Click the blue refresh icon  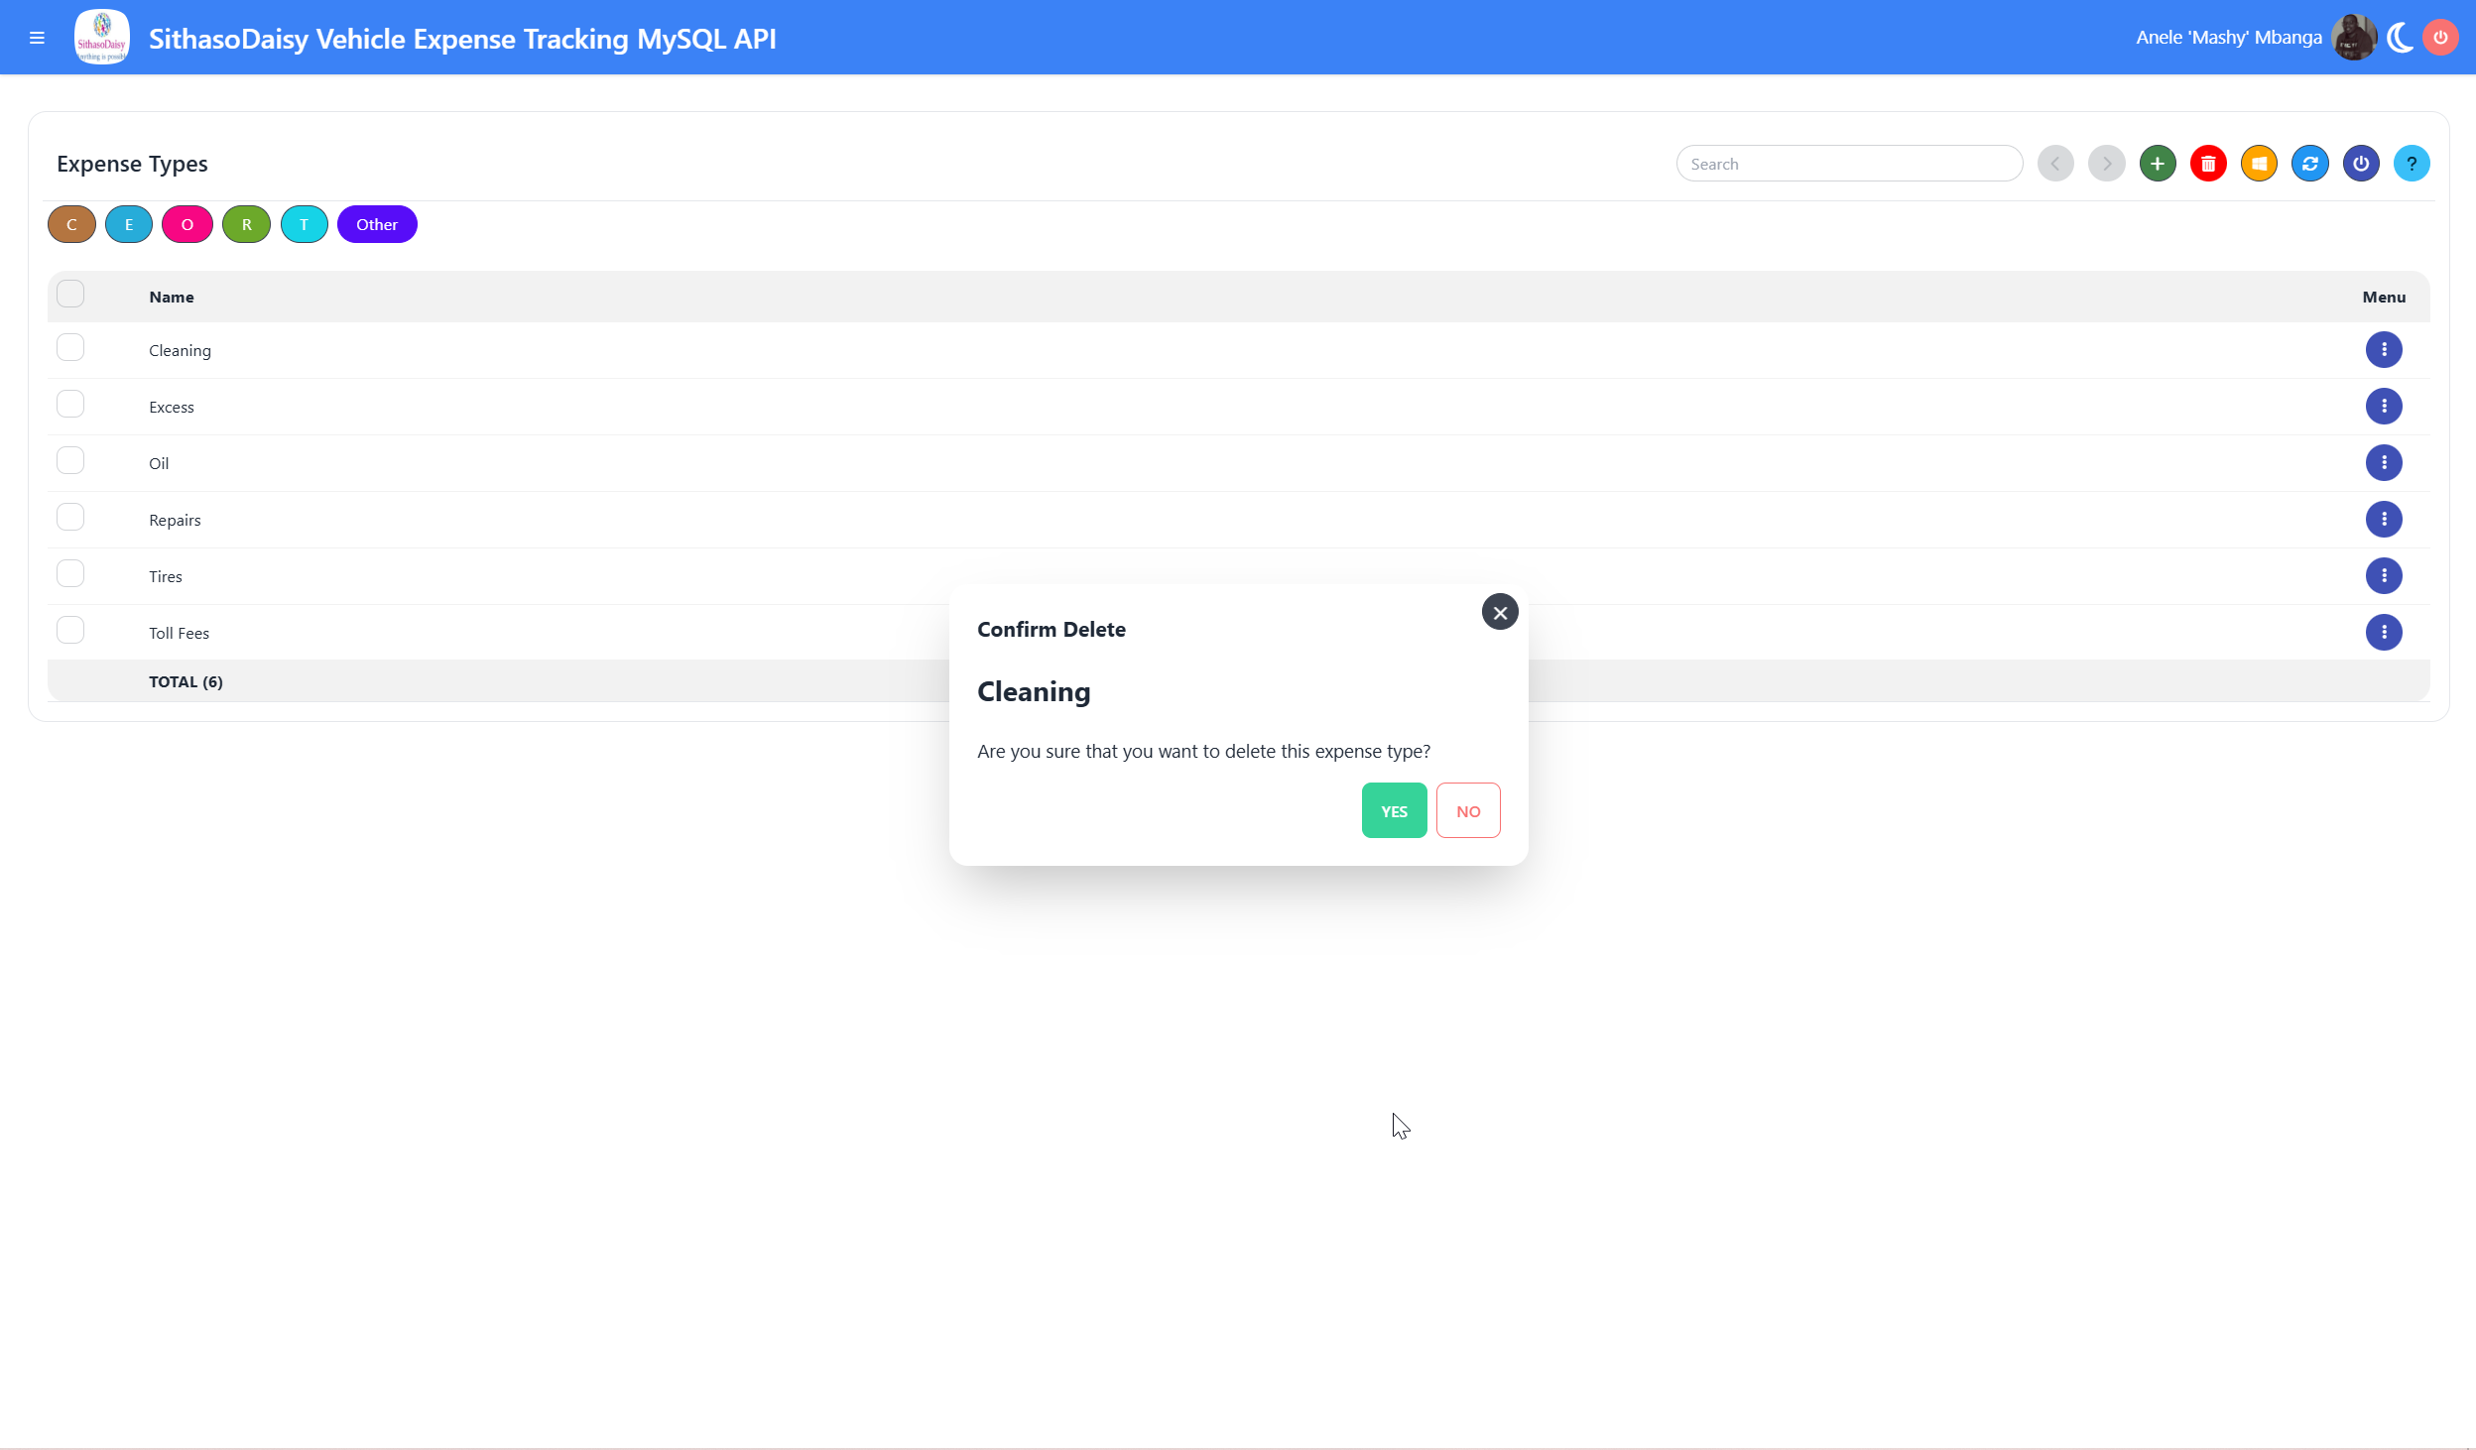tap(2310, 164)
